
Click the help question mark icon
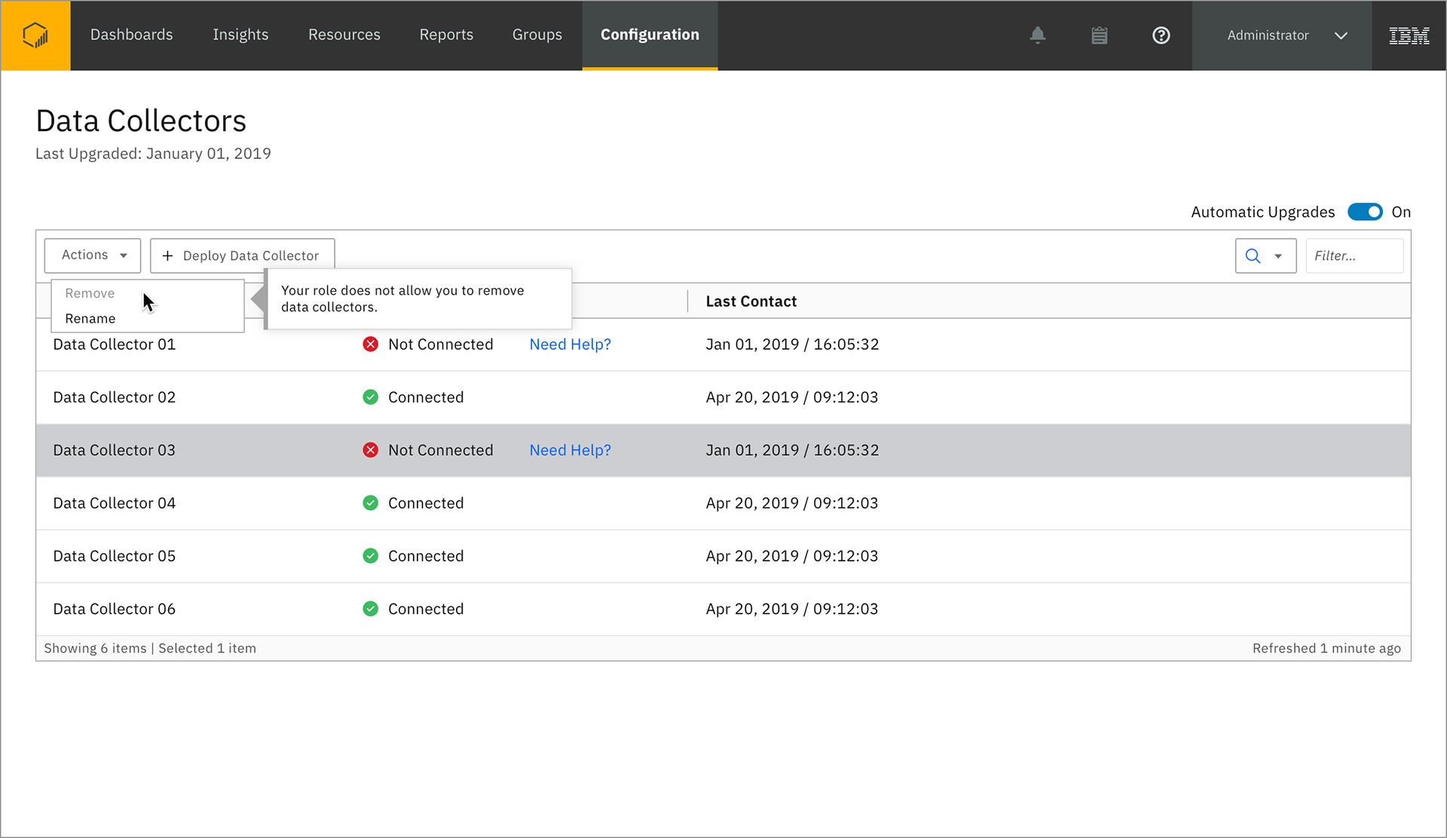pos(1161,35)
